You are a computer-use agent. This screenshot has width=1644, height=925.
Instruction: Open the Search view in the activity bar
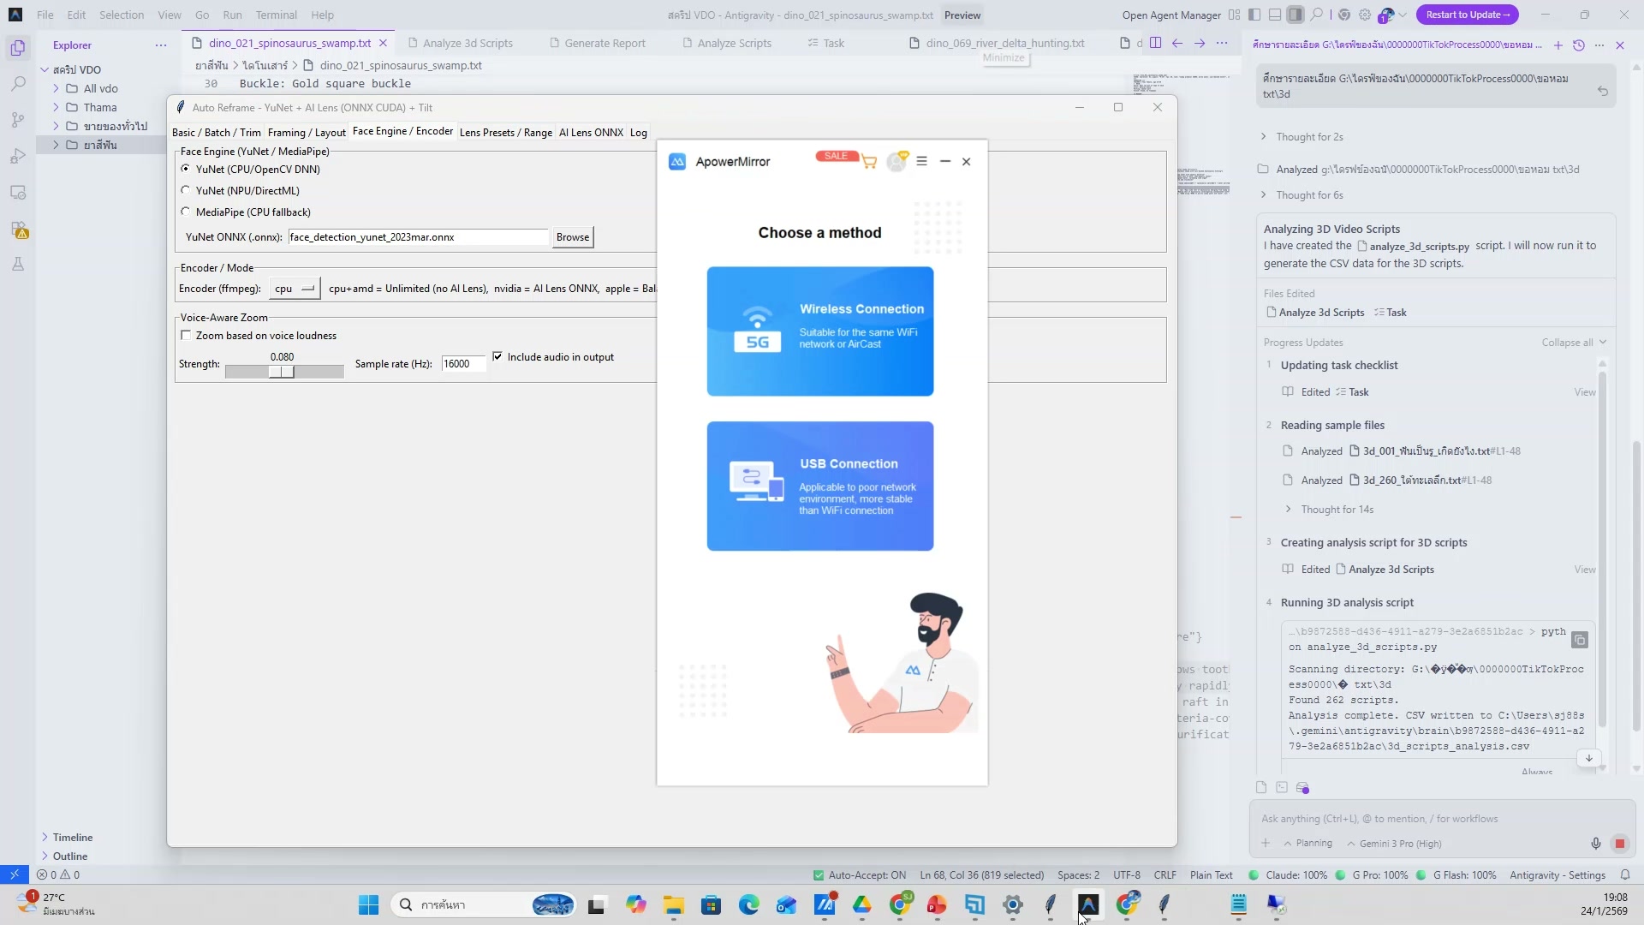pyautogui.click(x=17, y=83)
